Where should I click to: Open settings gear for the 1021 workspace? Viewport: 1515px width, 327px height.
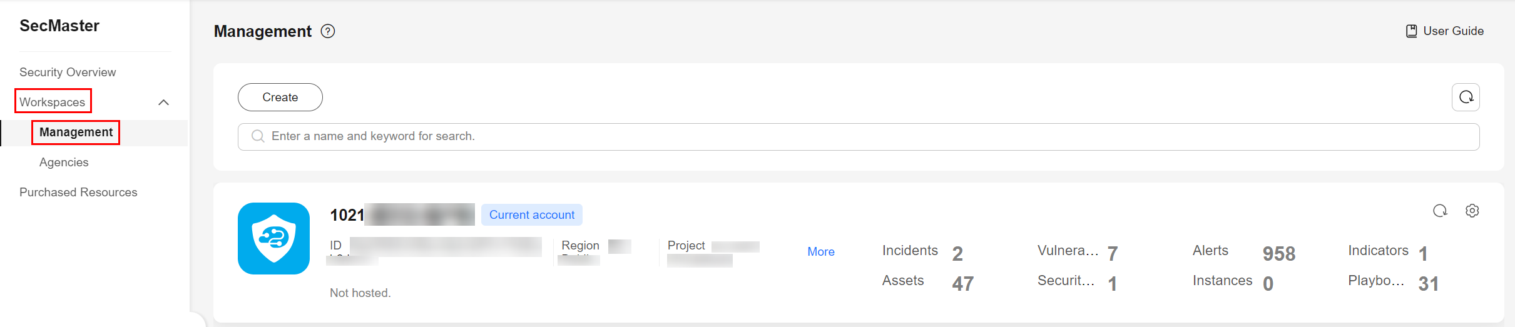tap(1472, 211)
